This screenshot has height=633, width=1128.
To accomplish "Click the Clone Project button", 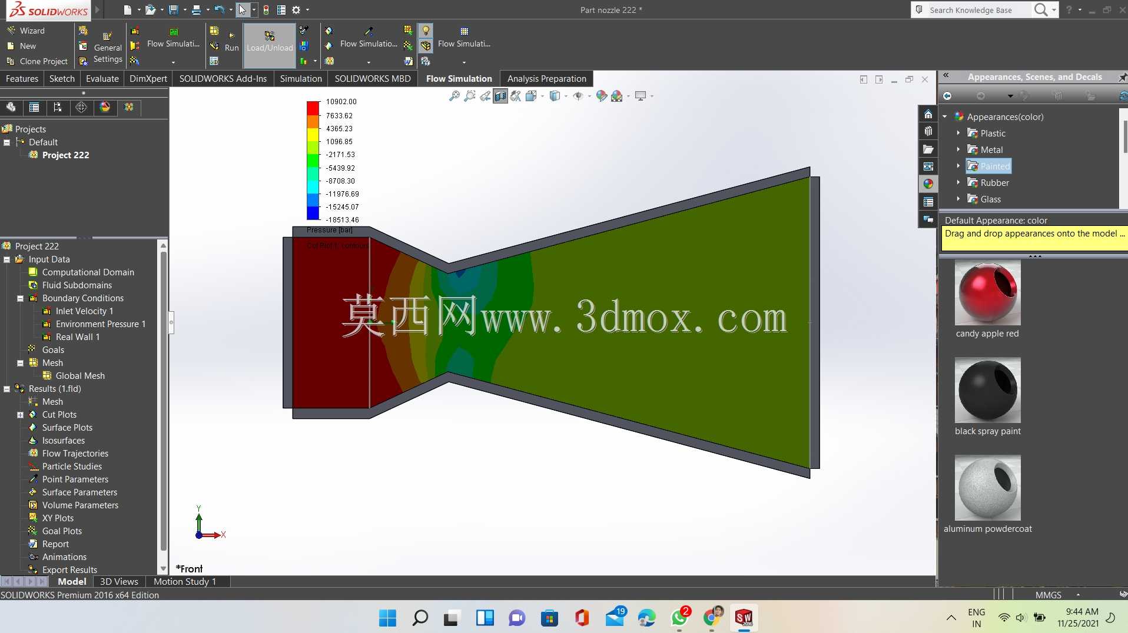I will coord(37,61).
